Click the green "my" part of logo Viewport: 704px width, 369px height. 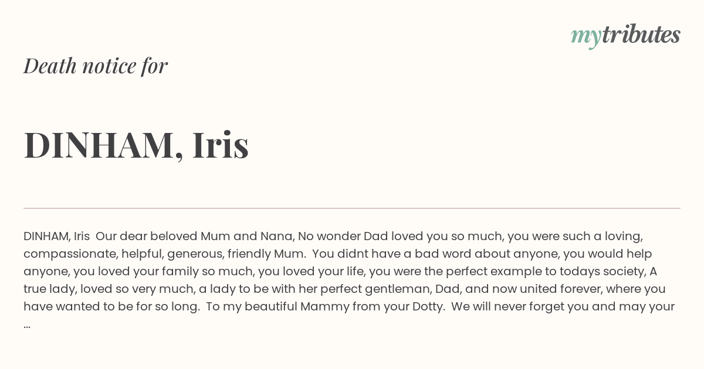point(585,37)
